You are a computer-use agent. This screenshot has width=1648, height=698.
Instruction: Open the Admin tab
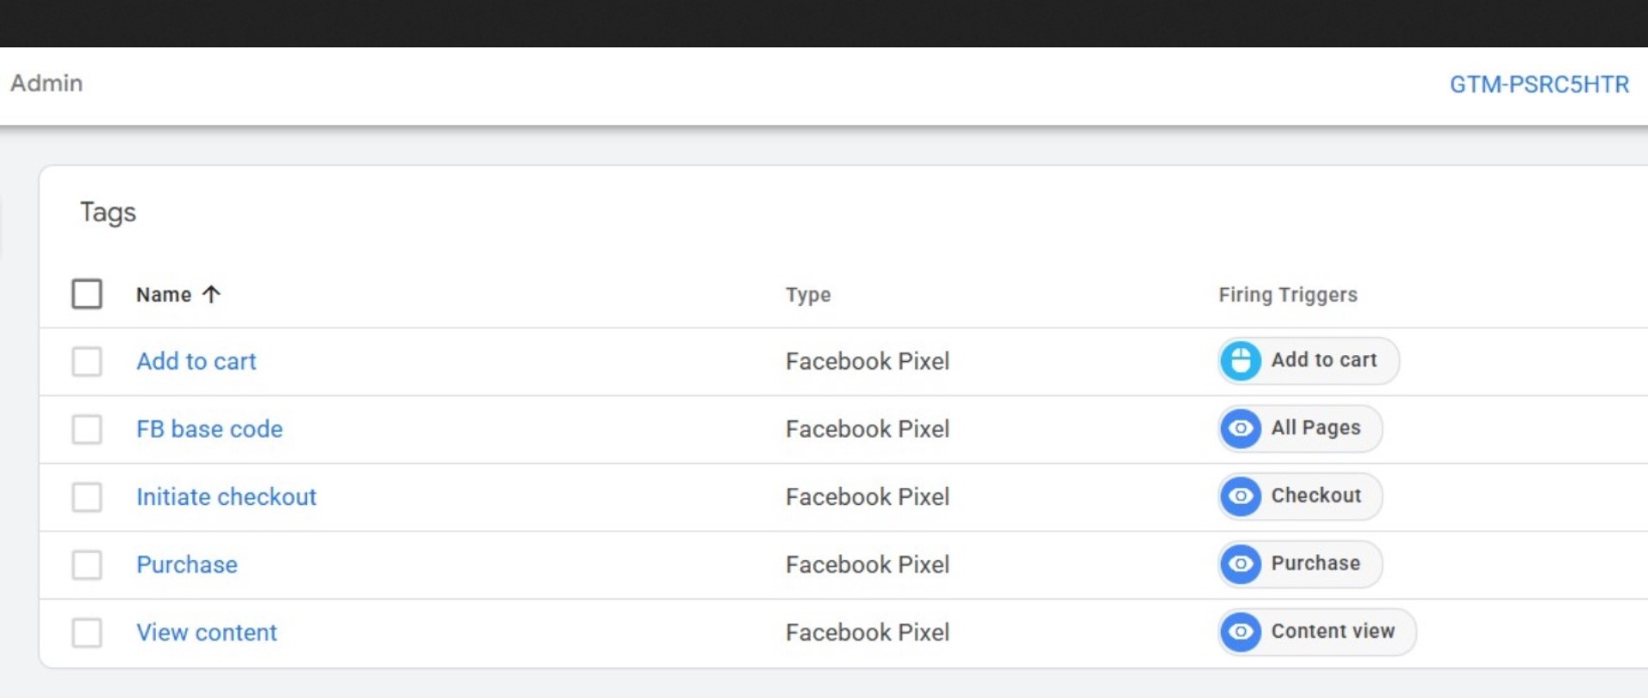click(47, 84)
